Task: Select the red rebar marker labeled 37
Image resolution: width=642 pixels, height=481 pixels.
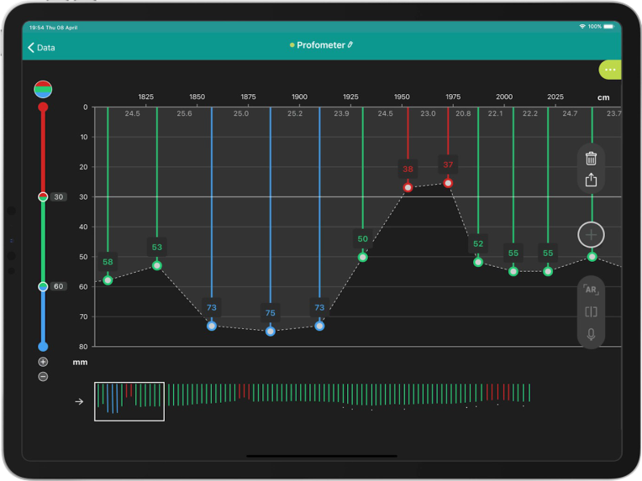Action: 448,183
